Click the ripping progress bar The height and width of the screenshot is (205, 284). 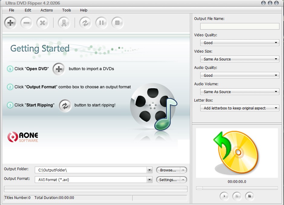coord(96,189)
